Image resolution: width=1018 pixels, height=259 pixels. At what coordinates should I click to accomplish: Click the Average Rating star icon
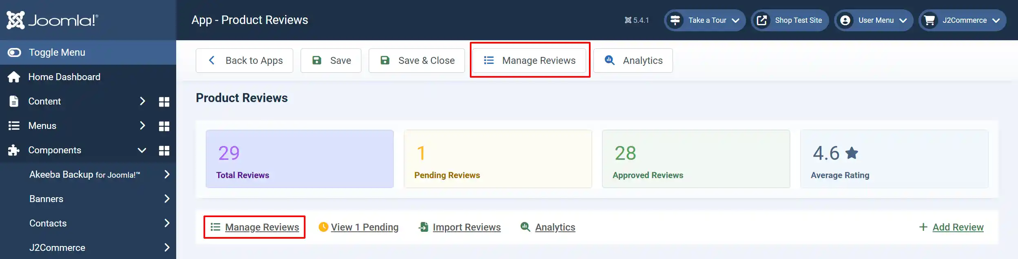(852, 153)
